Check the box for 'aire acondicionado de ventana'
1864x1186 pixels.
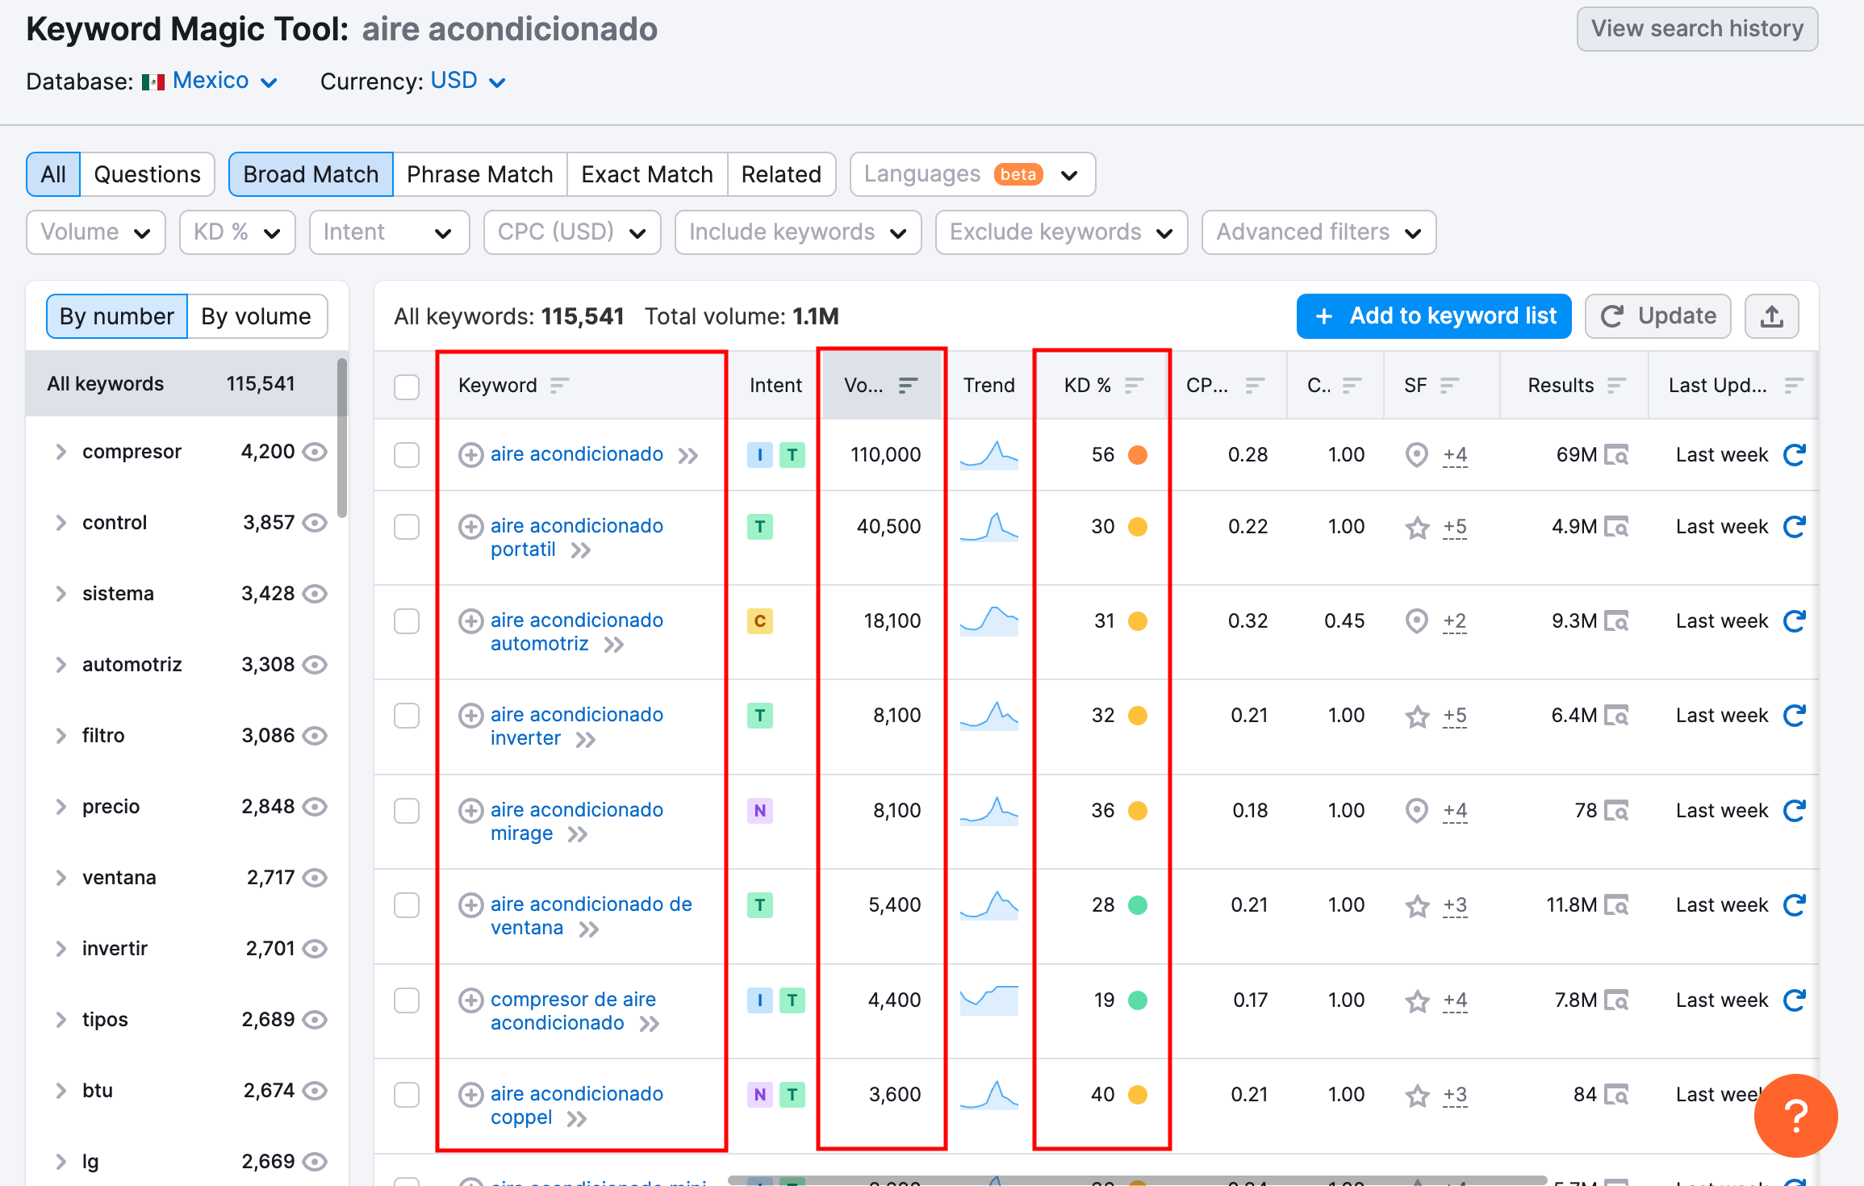[407, 905]
